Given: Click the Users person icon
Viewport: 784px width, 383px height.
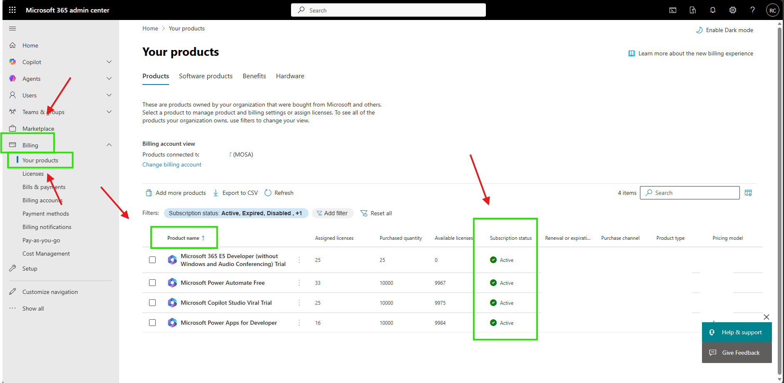Looking at the screenshot, I should coord(12,95).
